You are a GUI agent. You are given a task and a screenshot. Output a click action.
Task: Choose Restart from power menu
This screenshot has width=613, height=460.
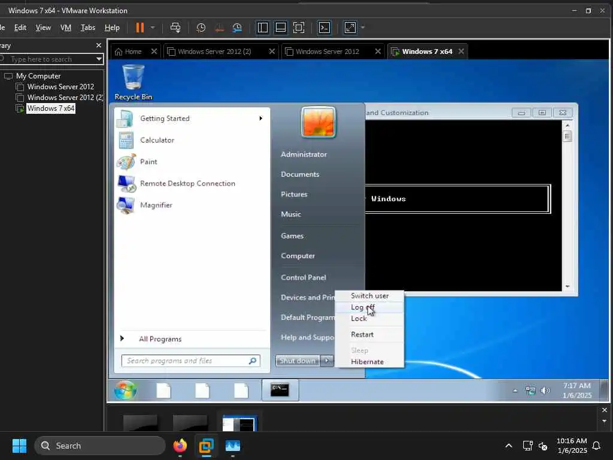point(369,334)
